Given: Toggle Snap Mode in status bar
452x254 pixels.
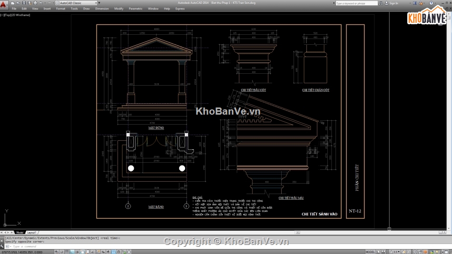Looking at the screenshot, I should pos(61,252).
